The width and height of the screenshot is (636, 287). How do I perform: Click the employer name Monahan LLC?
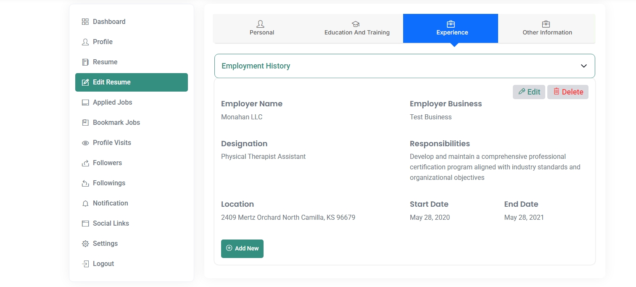pos(242,117)
